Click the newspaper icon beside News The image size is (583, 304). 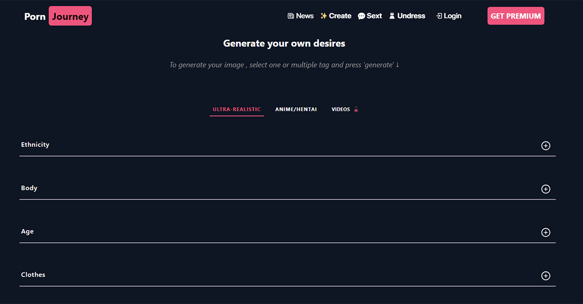[x=291, y=16]
